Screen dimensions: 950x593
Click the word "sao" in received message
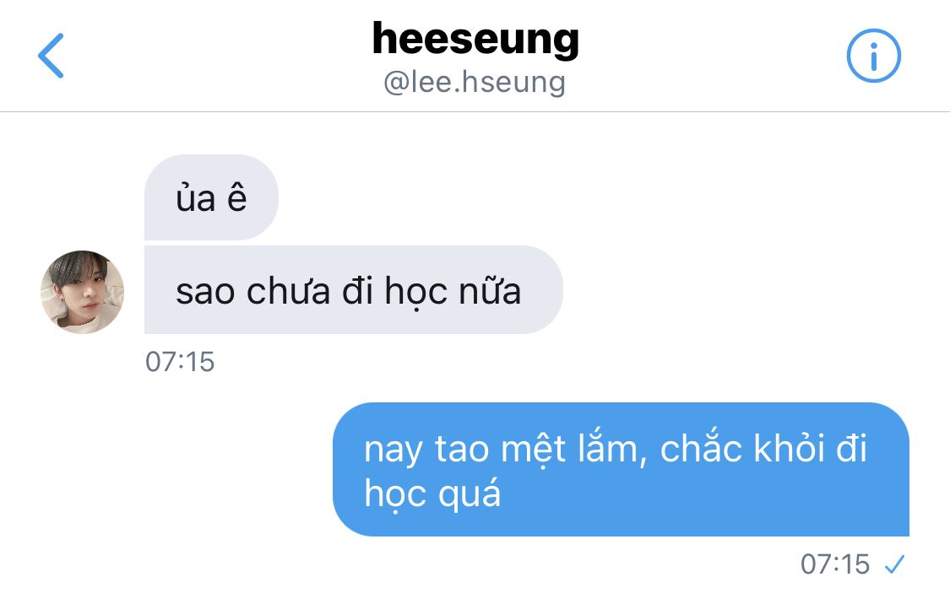(x=205, y=292)
